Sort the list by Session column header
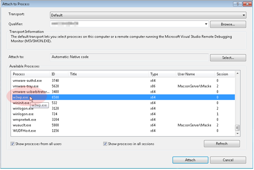The width and height of the screenshot is (254, 170). [225, 74]
